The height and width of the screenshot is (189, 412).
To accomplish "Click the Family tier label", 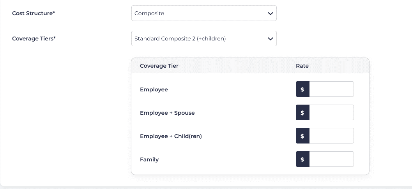I will click(149, 159).
